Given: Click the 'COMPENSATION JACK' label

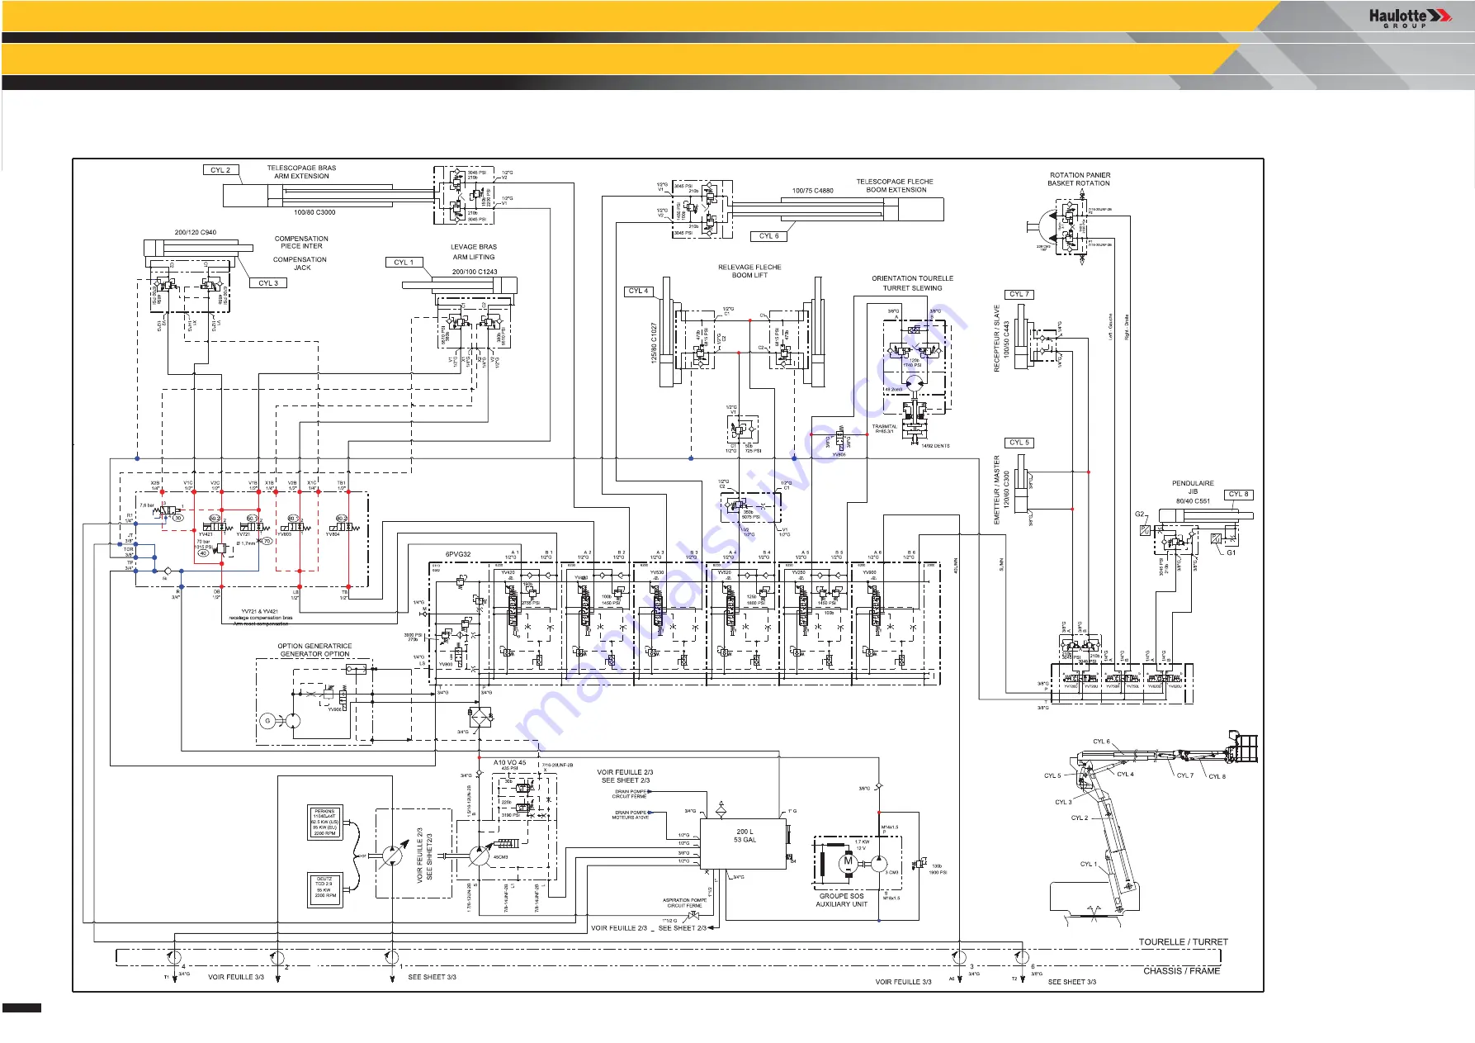Looking at the screenshot, I should pos(300,263).
